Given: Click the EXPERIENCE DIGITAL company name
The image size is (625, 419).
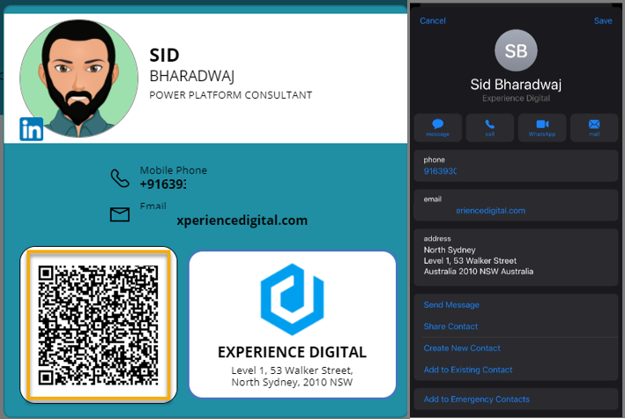Looking at the screenshot, I should 292,352.
